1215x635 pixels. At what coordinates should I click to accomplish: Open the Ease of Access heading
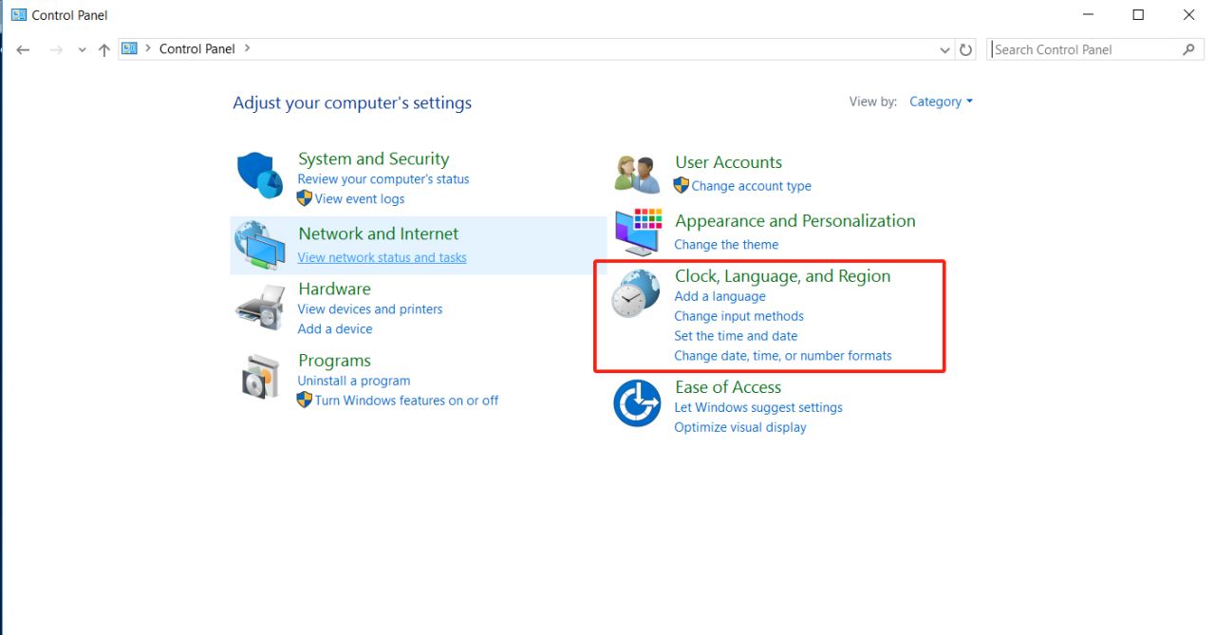tap(728, 387)
